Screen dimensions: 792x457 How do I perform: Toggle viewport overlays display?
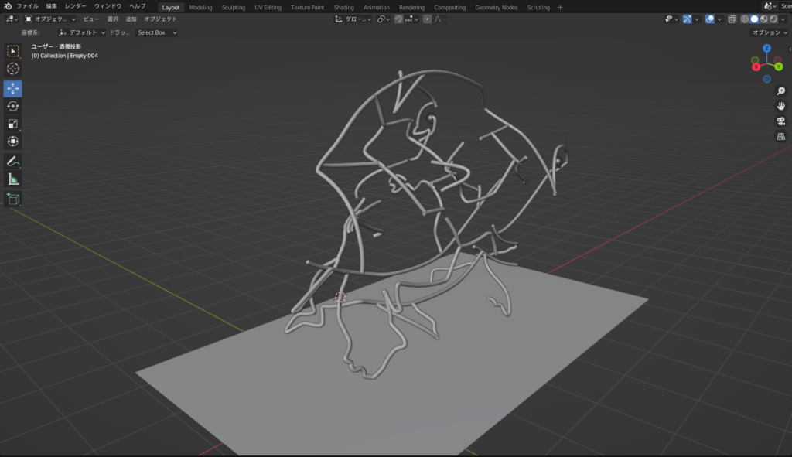point(710,19)
